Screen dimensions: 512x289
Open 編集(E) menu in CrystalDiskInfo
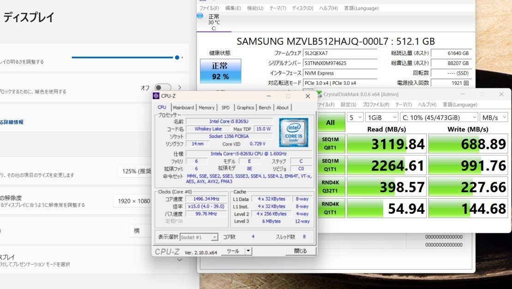[233, 8]
